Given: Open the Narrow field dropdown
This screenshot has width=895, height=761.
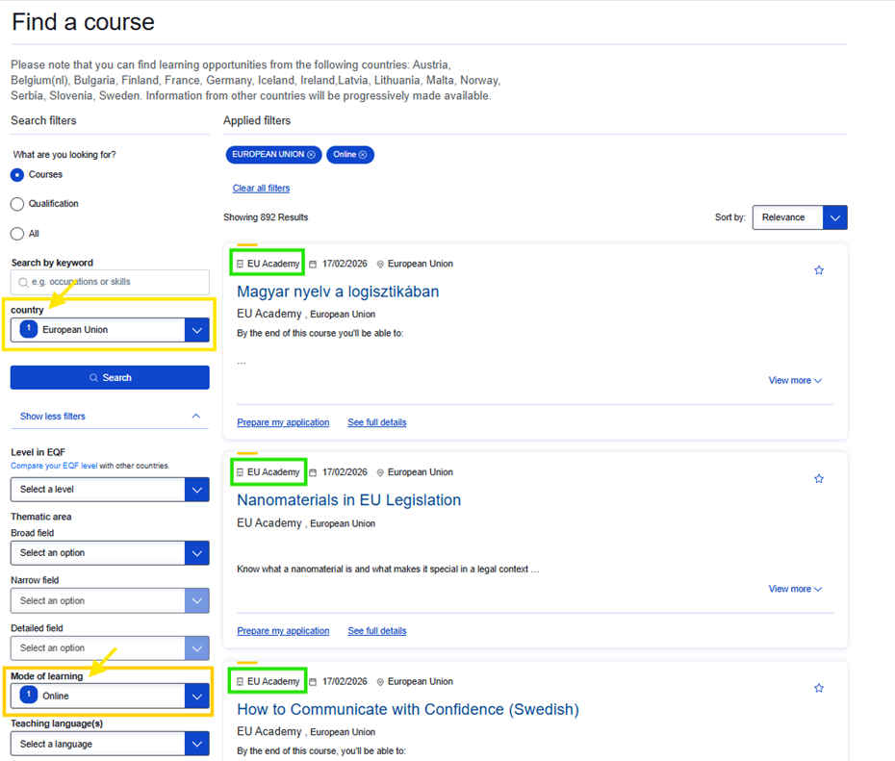Looking at the screenshot, I should pyautogui.click(x=110, y=600).
